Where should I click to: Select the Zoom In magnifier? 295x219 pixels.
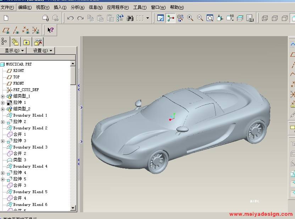click(x=190, y=18)
